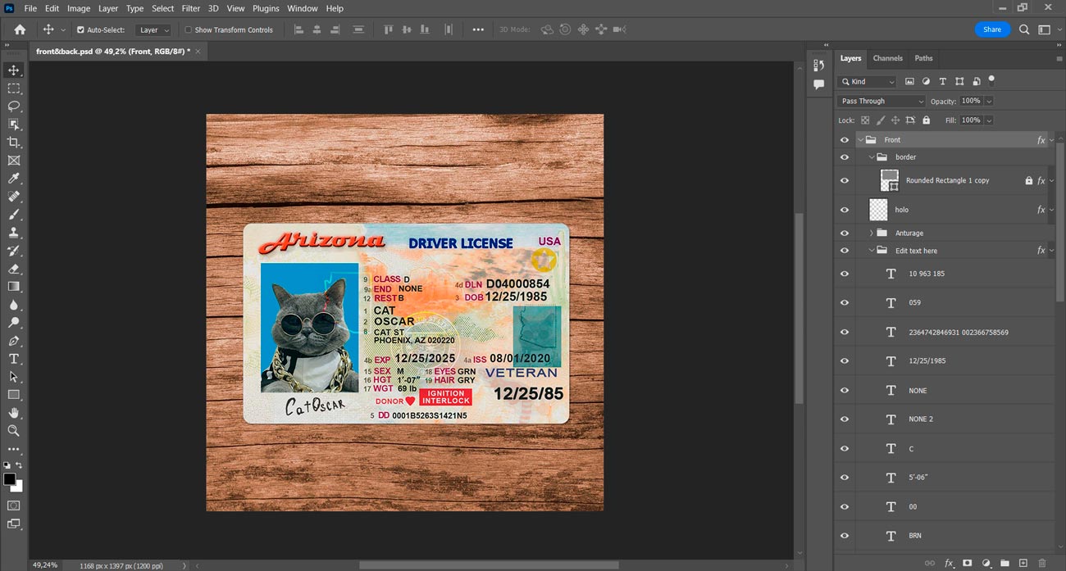Select the Hand tool

pyautogui.click(x=14, y=413)
